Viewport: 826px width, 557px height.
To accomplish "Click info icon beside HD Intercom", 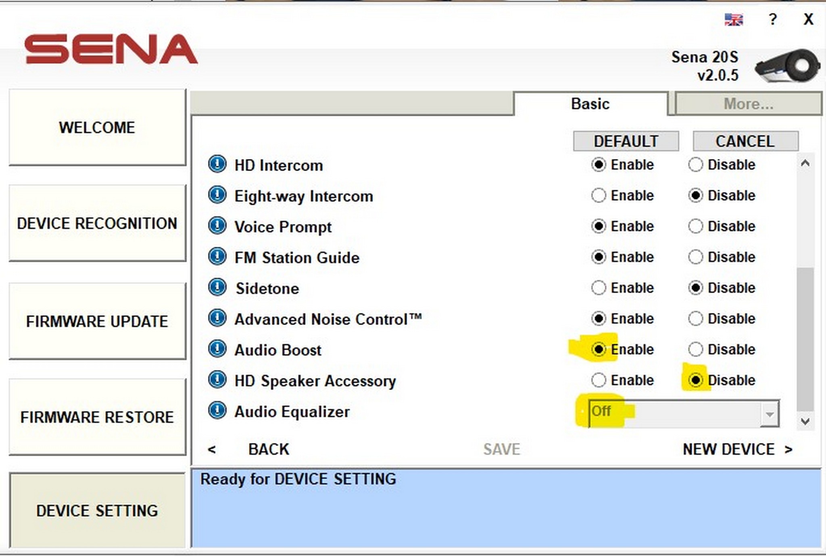I will [x=217, y=165].
